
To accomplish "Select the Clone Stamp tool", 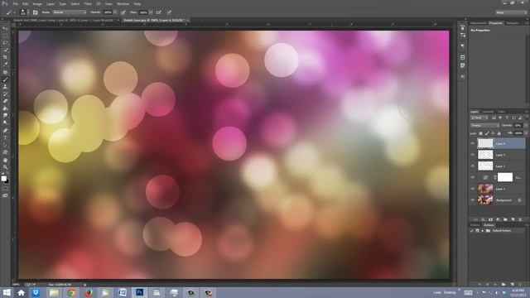I will point(5,87).
